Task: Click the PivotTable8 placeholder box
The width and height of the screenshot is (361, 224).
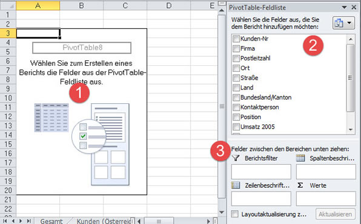Action: 82,48
